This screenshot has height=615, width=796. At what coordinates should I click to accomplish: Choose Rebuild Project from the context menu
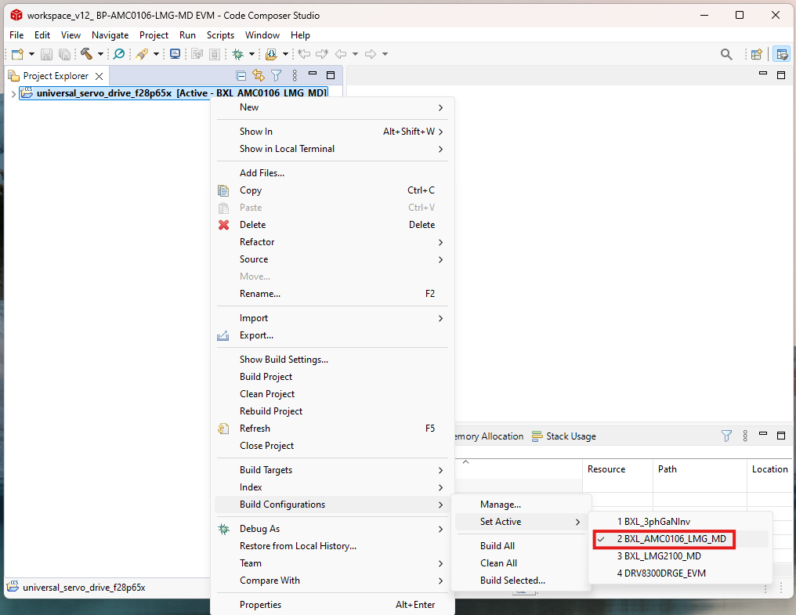[x=270, y=411]
